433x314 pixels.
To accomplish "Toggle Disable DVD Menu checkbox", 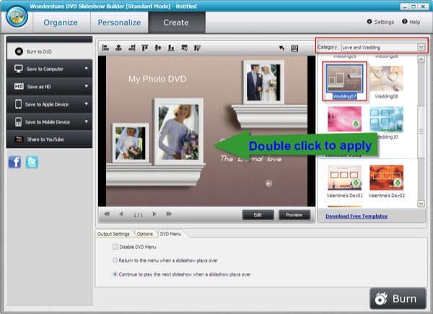I will (x=115, y=247).
